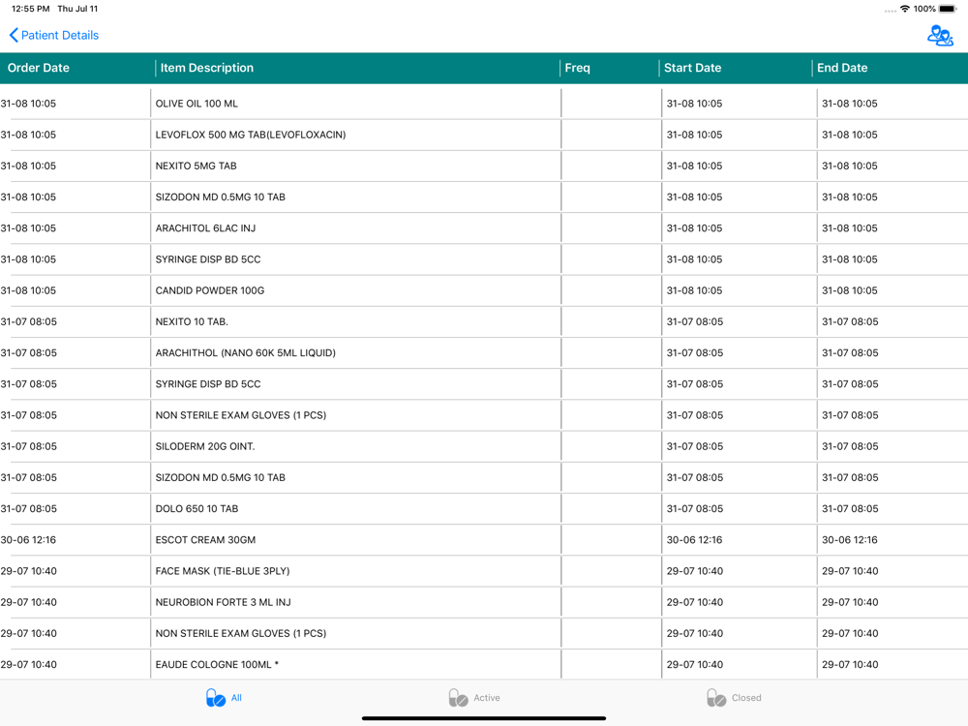Select the EAUDE COLOGNE 100ML * item
The height and width of the screenshot is (726, 968).
click(x=217, y=665)
